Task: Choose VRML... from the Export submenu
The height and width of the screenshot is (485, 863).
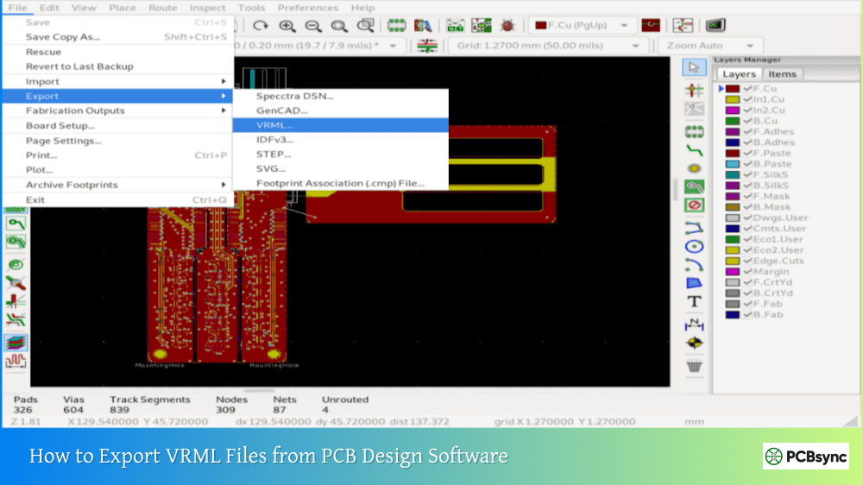Action: [x=341, y=125]
